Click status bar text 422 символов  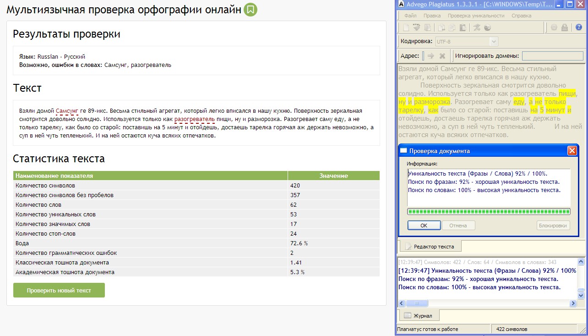[512, 329]
